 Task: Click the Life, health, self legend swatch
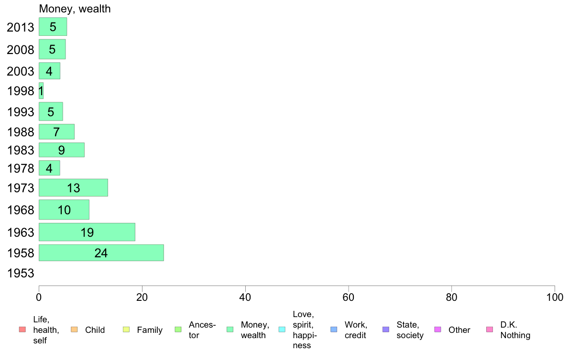point(22,330)
